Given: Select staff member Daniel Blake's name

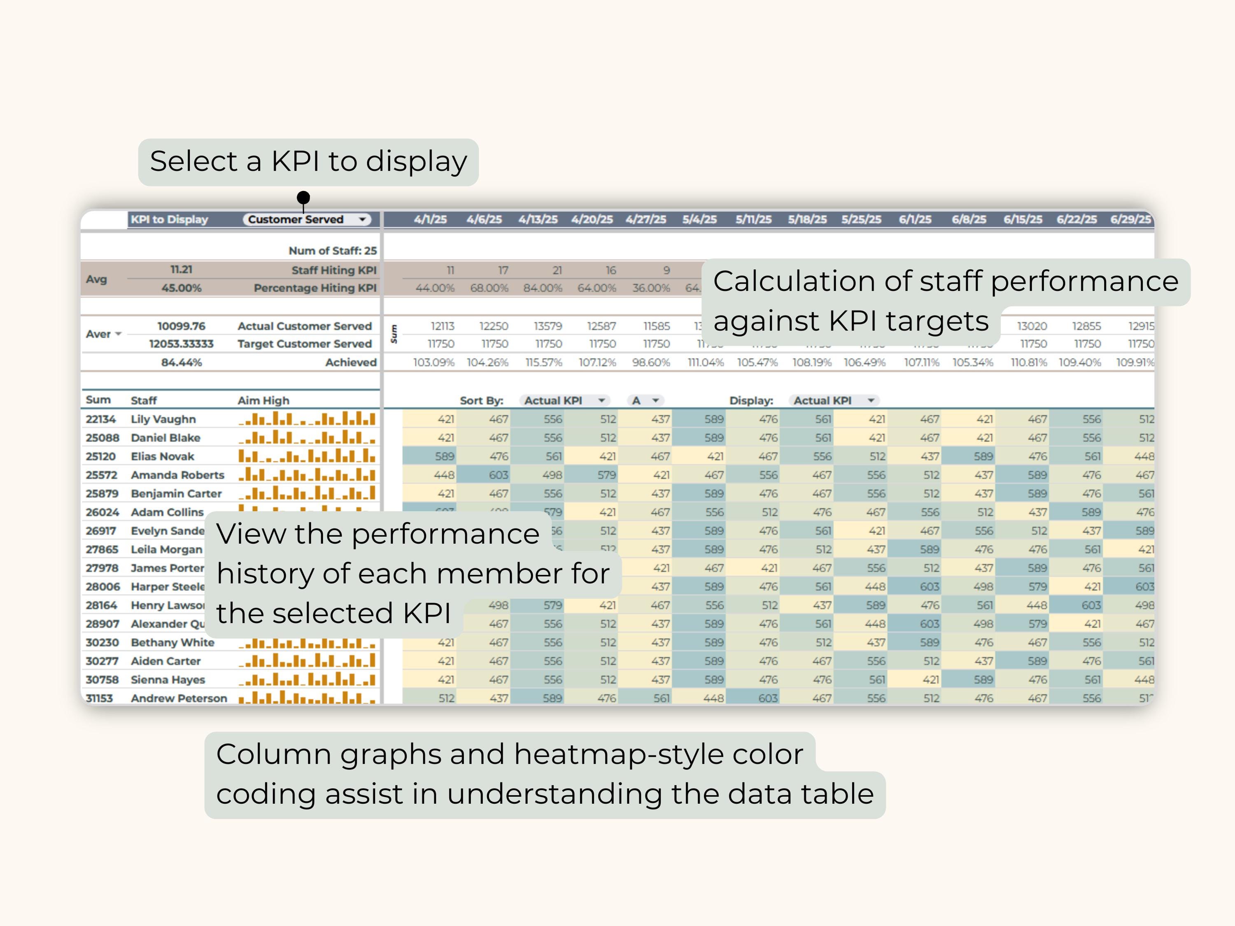Looking at the screenshot, I should point(165,437).
